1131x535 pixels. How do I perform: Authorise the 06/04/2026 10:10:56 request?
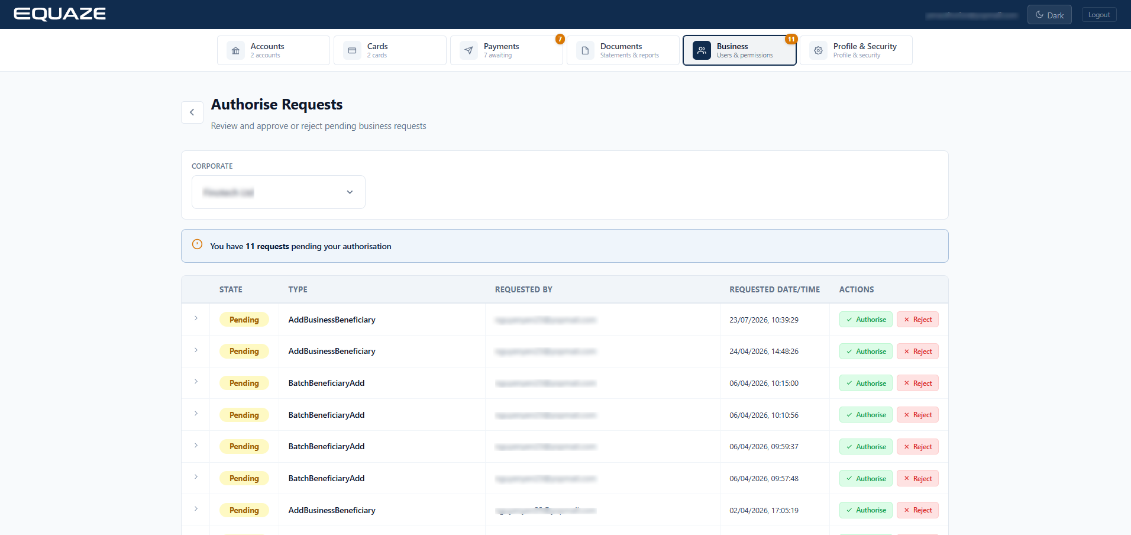(865, 415)
